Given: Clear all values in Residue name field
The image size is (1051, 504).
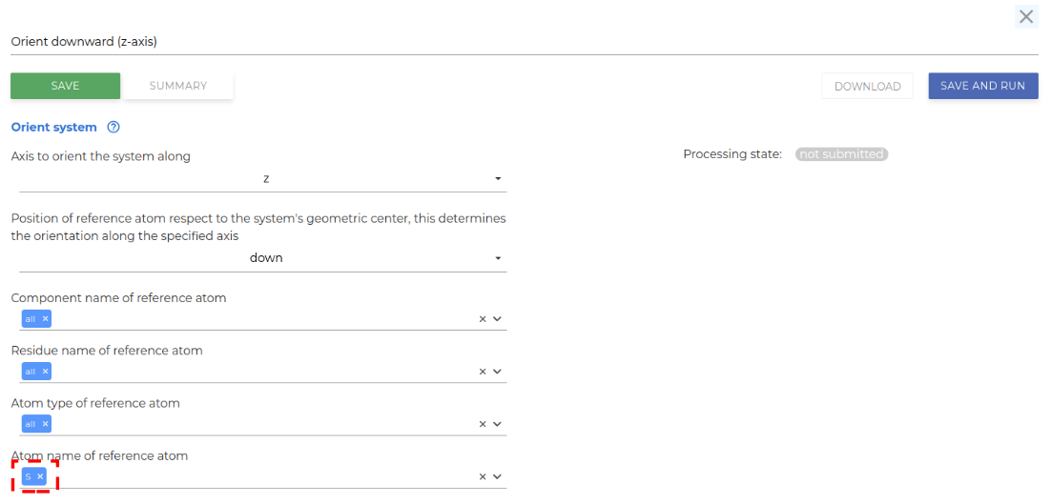Looking at the screenshot, I should [483, 372].
